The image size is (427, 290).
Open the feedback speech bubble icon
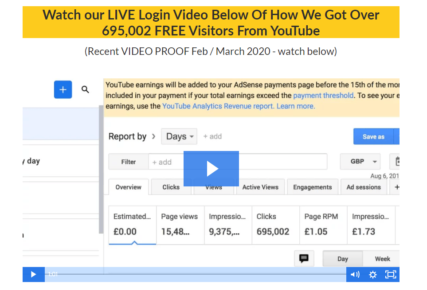[304, 258]
